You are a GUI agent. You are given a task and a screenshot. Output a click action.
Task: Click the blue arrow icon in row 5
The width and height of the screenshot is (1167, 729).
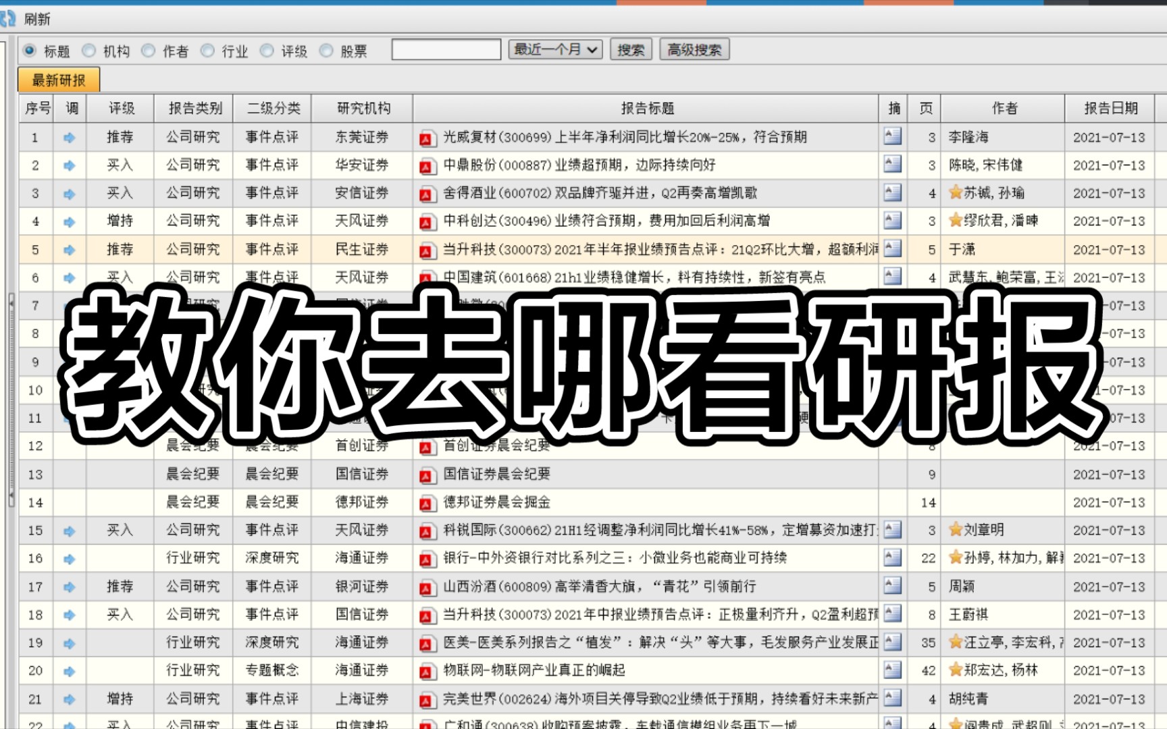[x=70, y=250]
